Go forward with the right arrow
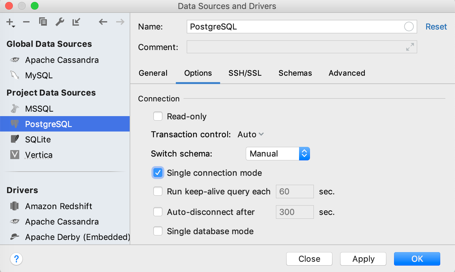Viewport: 455px width, 272px height. point(120,22)
